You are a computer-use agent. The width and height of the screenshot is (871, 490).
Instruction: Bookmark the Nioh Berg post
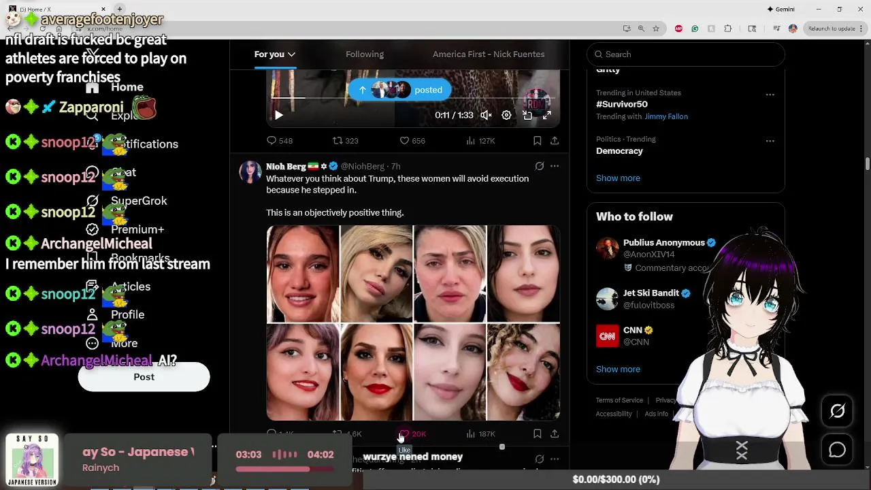coord(537,434)
